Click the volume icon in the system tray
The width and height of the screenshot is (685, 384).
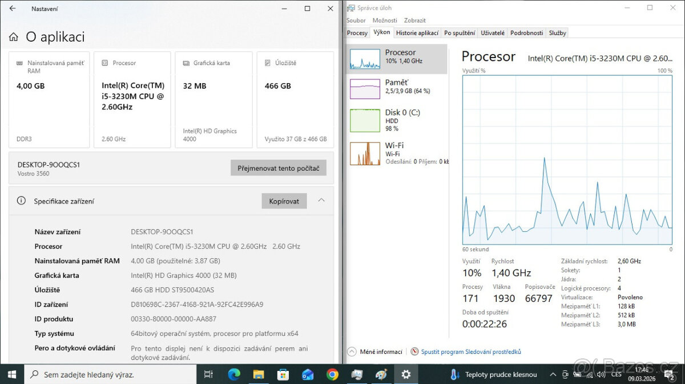601,374
